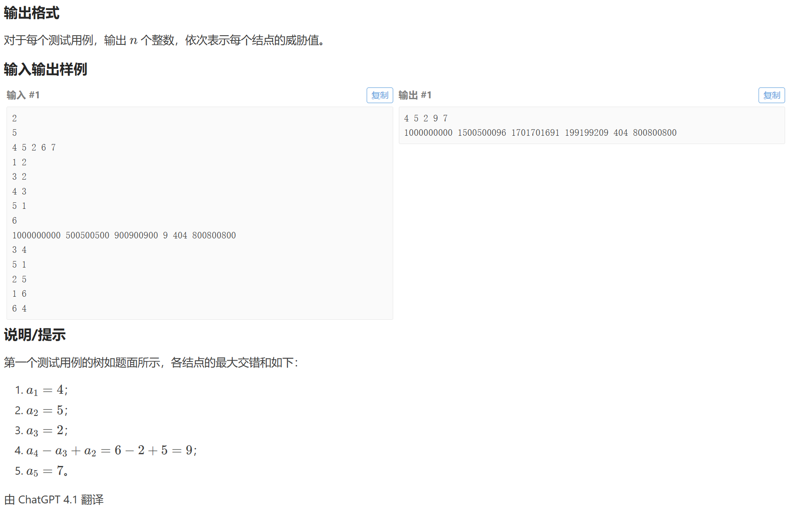Screen dimensions: 789x516
Task: Click the value 1500500096 in the output
Action: [482, 133]
